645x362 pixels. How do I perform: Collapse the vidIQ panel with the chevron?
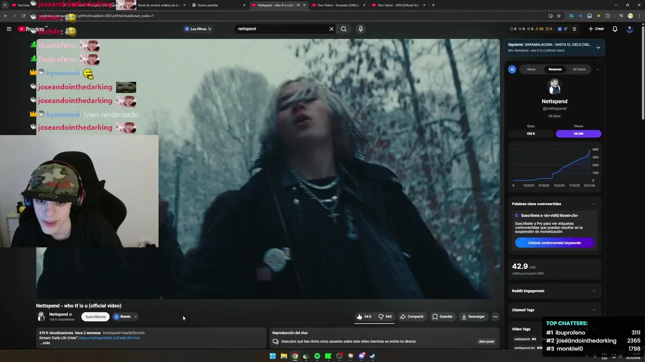coord(598,69)
